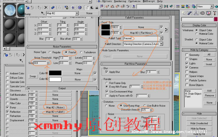Enable Apply to Faces with ID

pyautogui.click(x=107, y=96)
